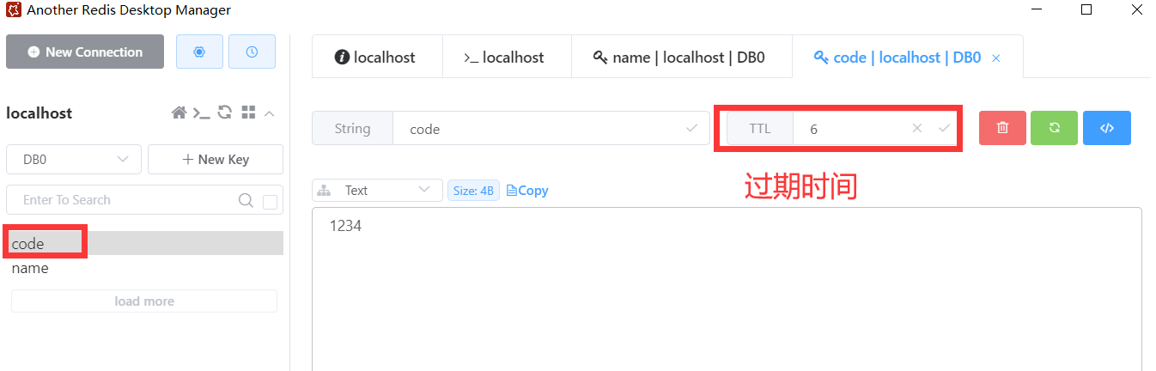
Task: Open settings with the gear icon button
Action: [x=199, y=52]
